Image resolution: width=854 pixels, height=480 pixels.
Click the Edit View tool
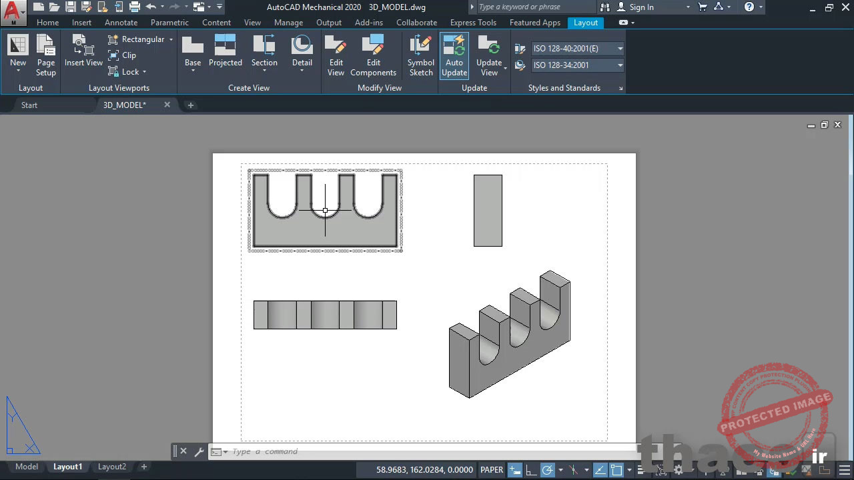point(336,55)
